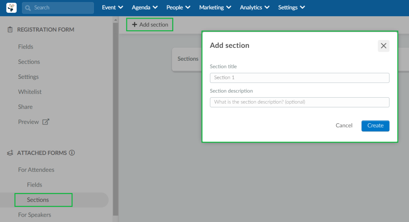Open the Settings dropdown in top bar

291,7
